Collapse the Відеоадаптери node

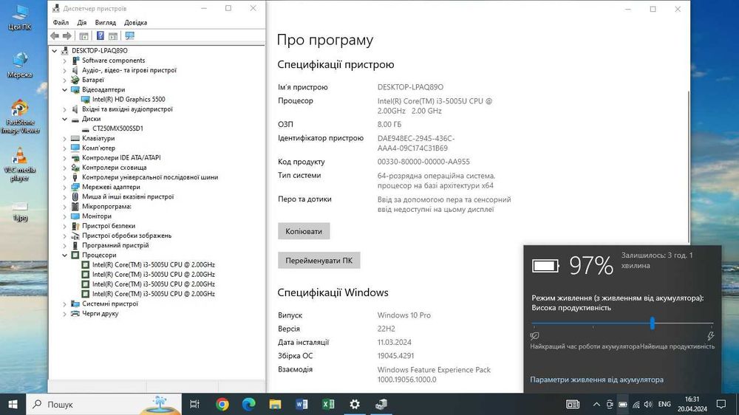coord(64,89)
